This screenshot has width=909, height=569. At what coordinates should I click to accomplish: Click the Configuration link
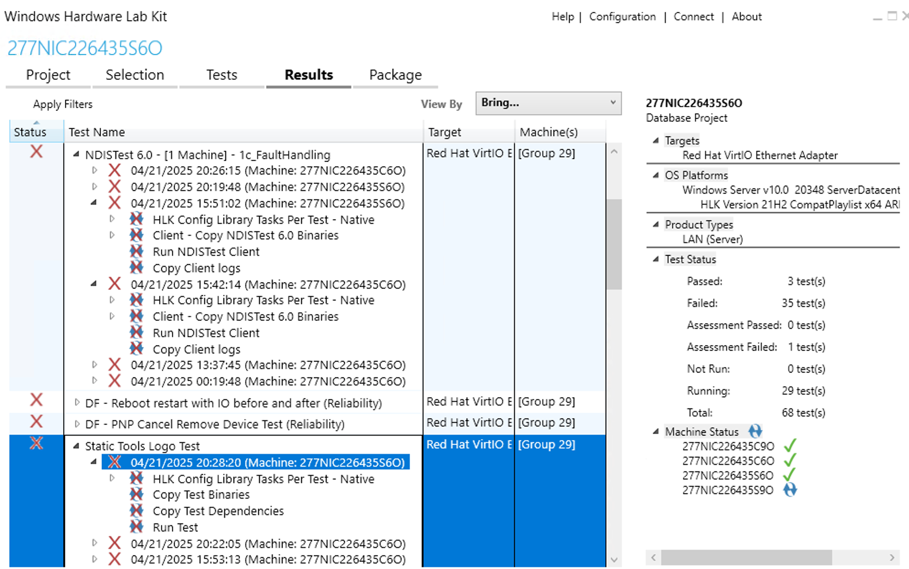click(x=622, y=16)
